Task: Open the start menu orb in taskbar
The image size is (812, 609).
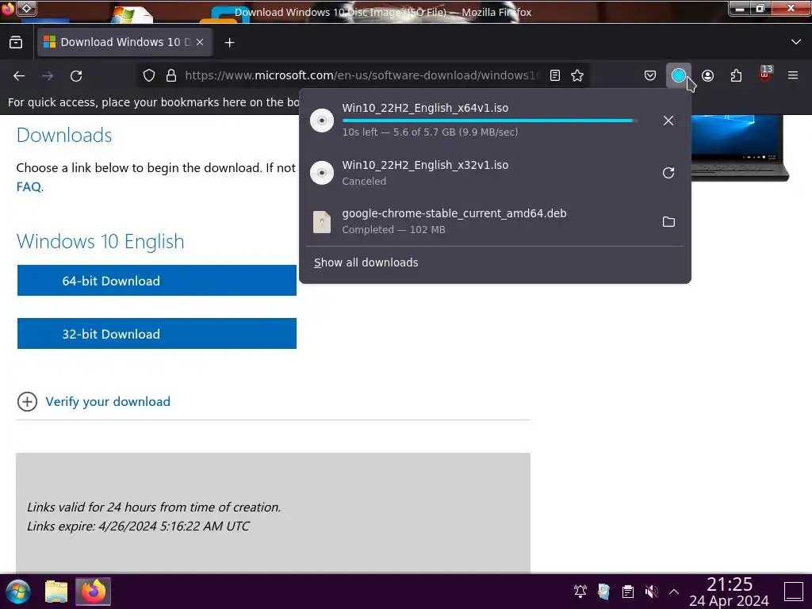Action: tap(18, 592)
